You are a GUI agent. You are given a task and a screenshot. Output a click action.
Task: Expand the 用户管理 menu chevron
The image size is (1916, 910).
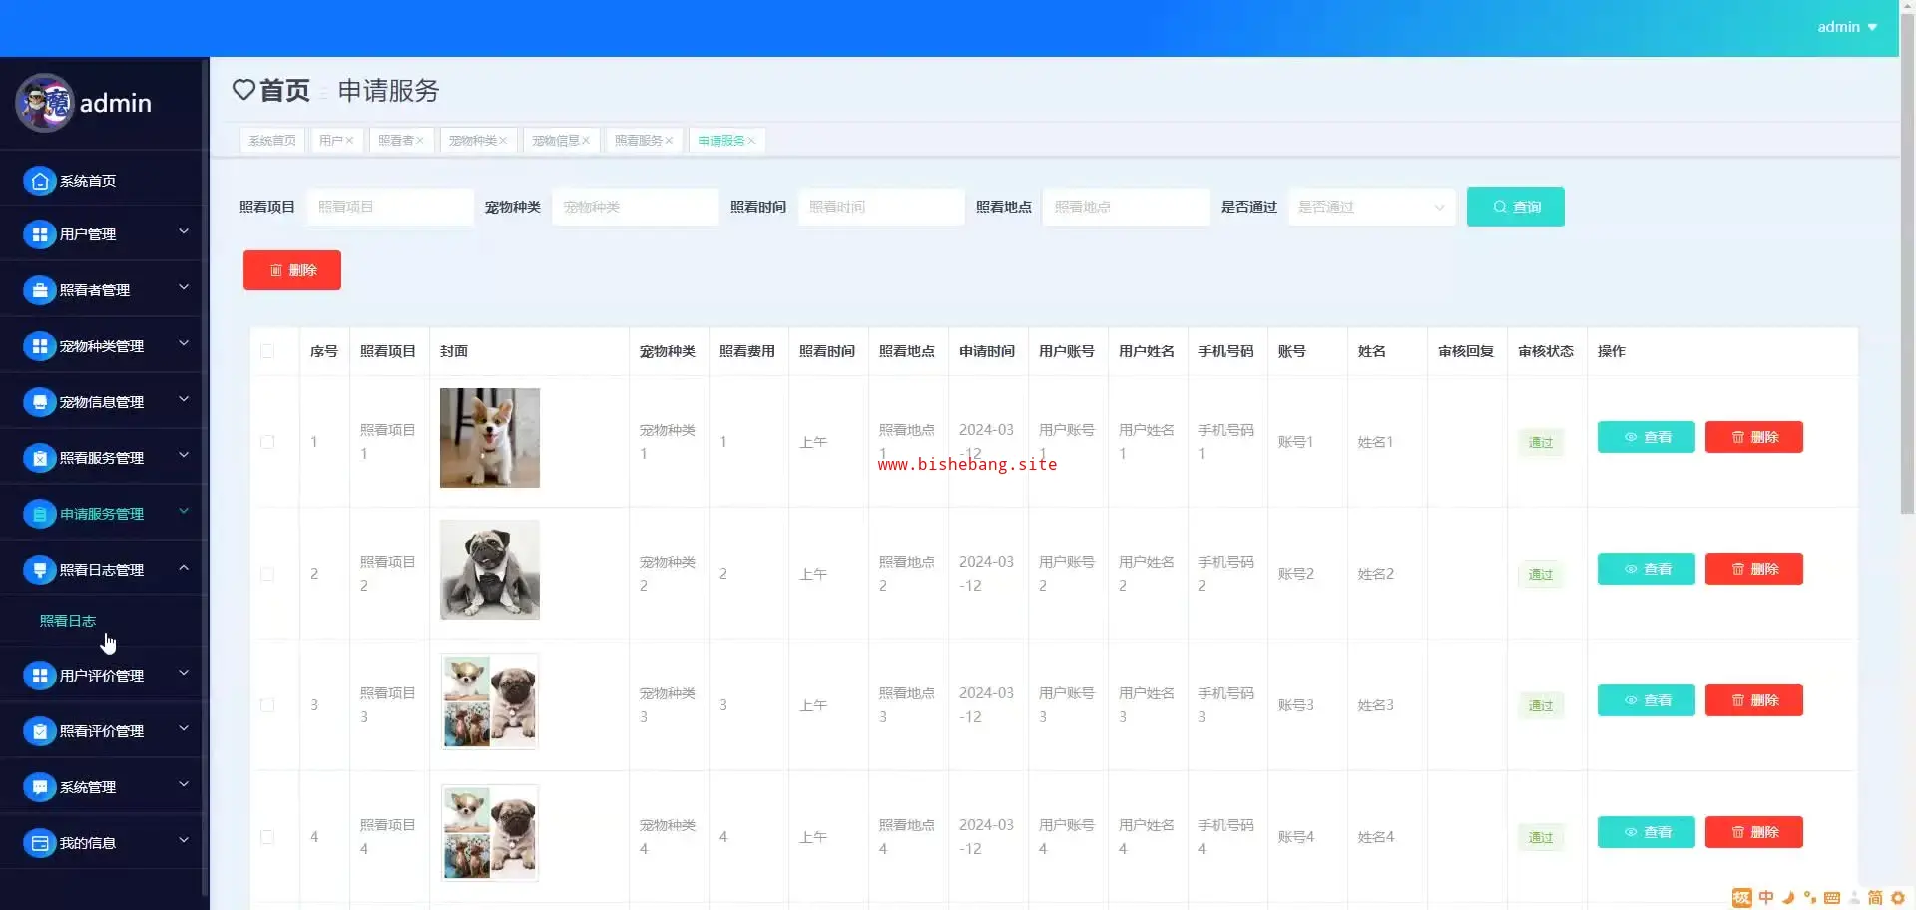[x=184, y=232]
